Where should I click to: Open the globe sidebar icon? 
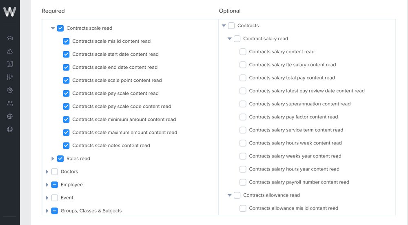10,116
